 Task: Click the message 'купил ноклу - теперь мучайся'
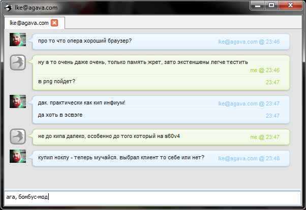(121, 158)
